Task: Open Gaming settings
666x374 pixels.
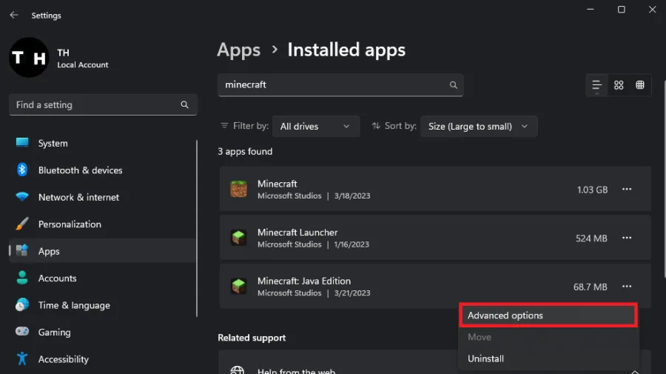Action: coord(102,332)
